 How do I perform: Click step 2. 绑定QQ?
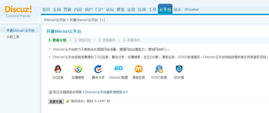[83, 40]
